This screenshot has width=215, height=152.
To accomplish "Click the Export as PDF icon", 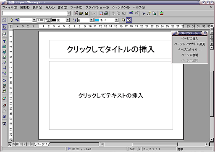I will click(101, 13).
